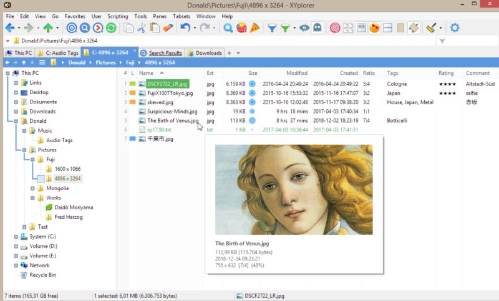Toggle the heart-eyes smiley icon

click(x=374, y=28)
